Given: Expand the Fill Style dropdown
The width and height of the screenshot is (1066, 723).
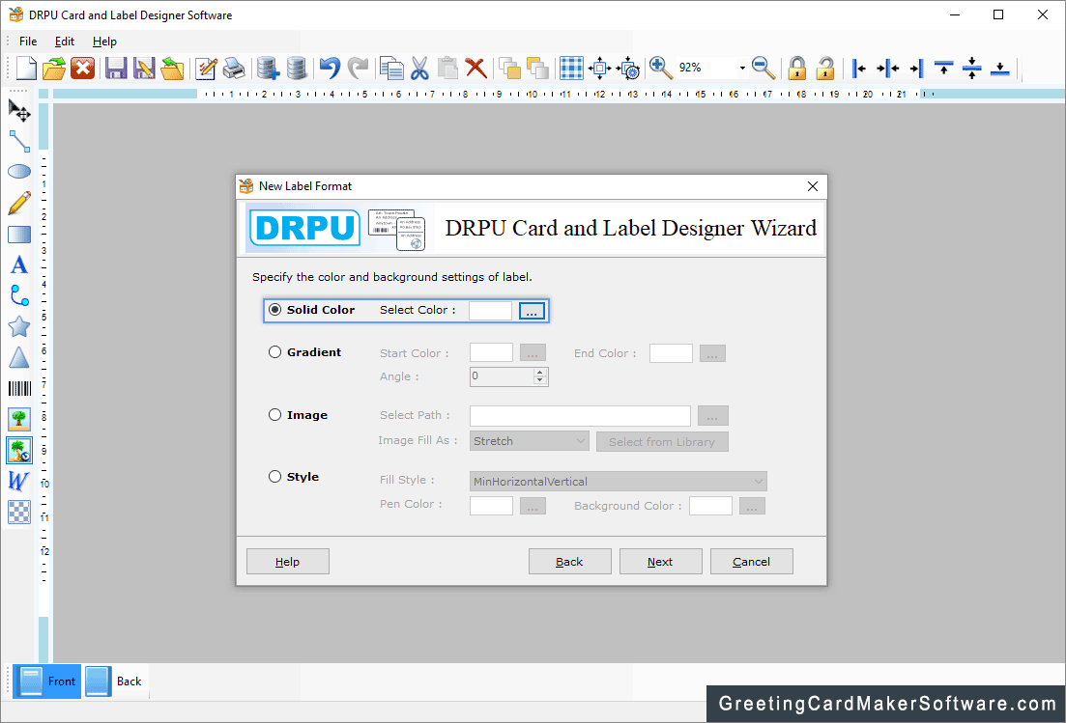Looking at the screenshot, I should [618, 482].
